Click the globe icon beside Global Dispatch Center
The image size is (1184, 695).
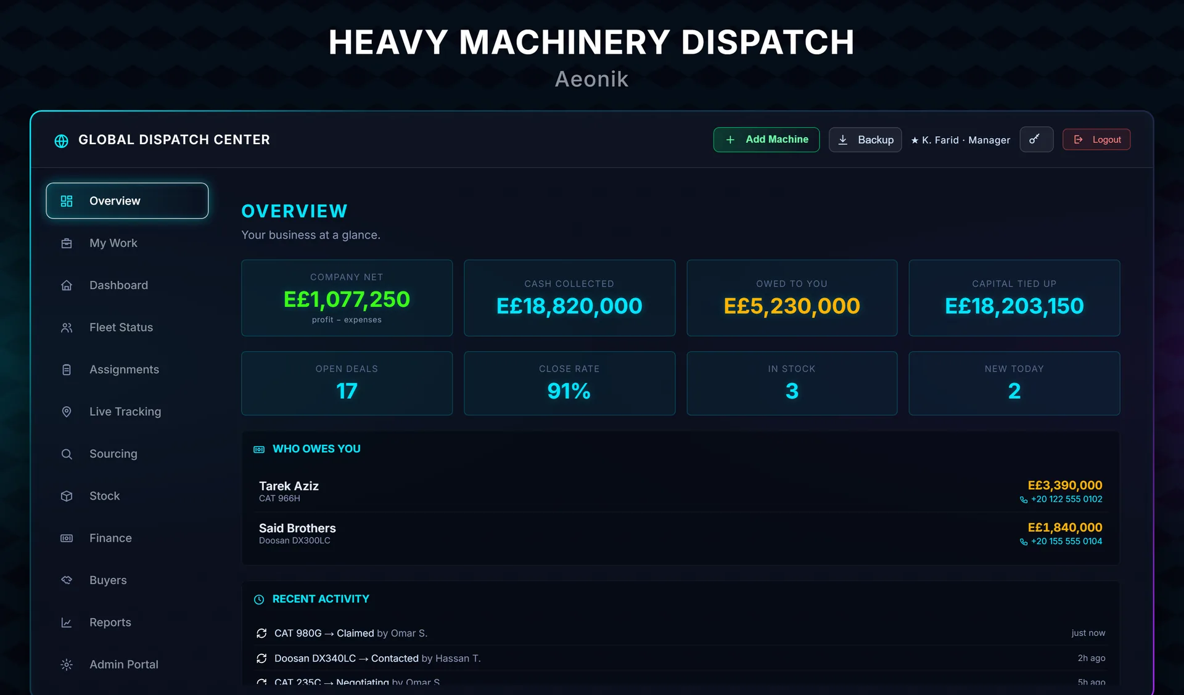61,140
